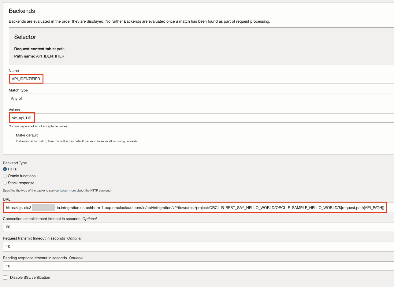Select the "Any of" match type option
Viewport: 394px width, 287px height.
tap(16, 98)
